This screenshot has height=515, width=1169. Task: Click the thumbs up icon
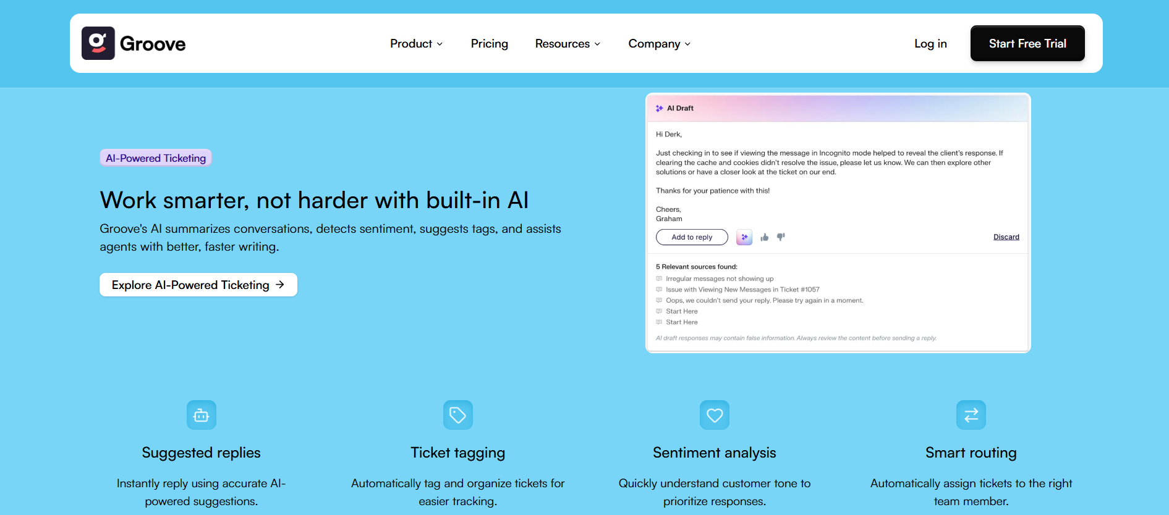765,237
